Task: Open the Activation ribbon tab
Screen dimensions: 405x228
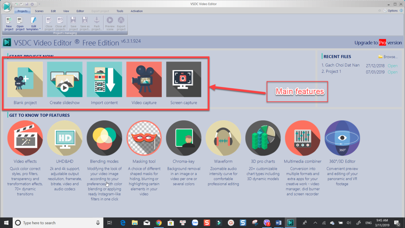Action: pos(136,11)
